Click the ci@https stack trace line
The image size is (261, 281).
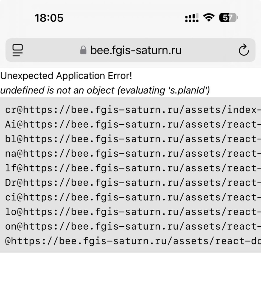pyautogui.click(x=133, y=197)
